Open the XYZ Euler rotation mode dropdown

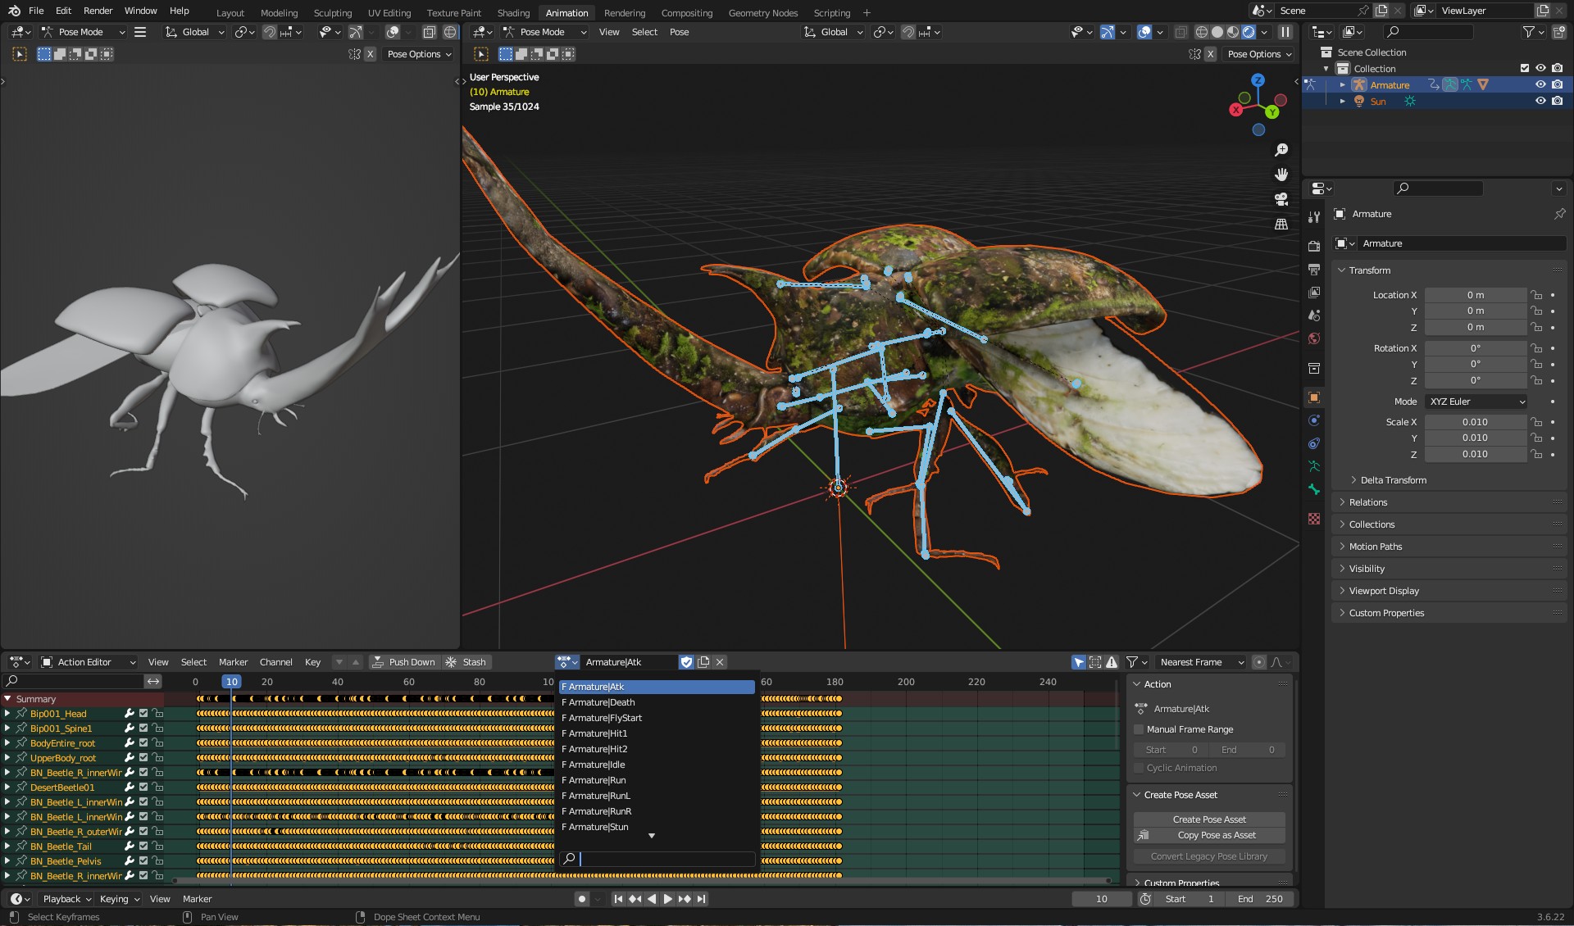click(x=1476, y=402)
